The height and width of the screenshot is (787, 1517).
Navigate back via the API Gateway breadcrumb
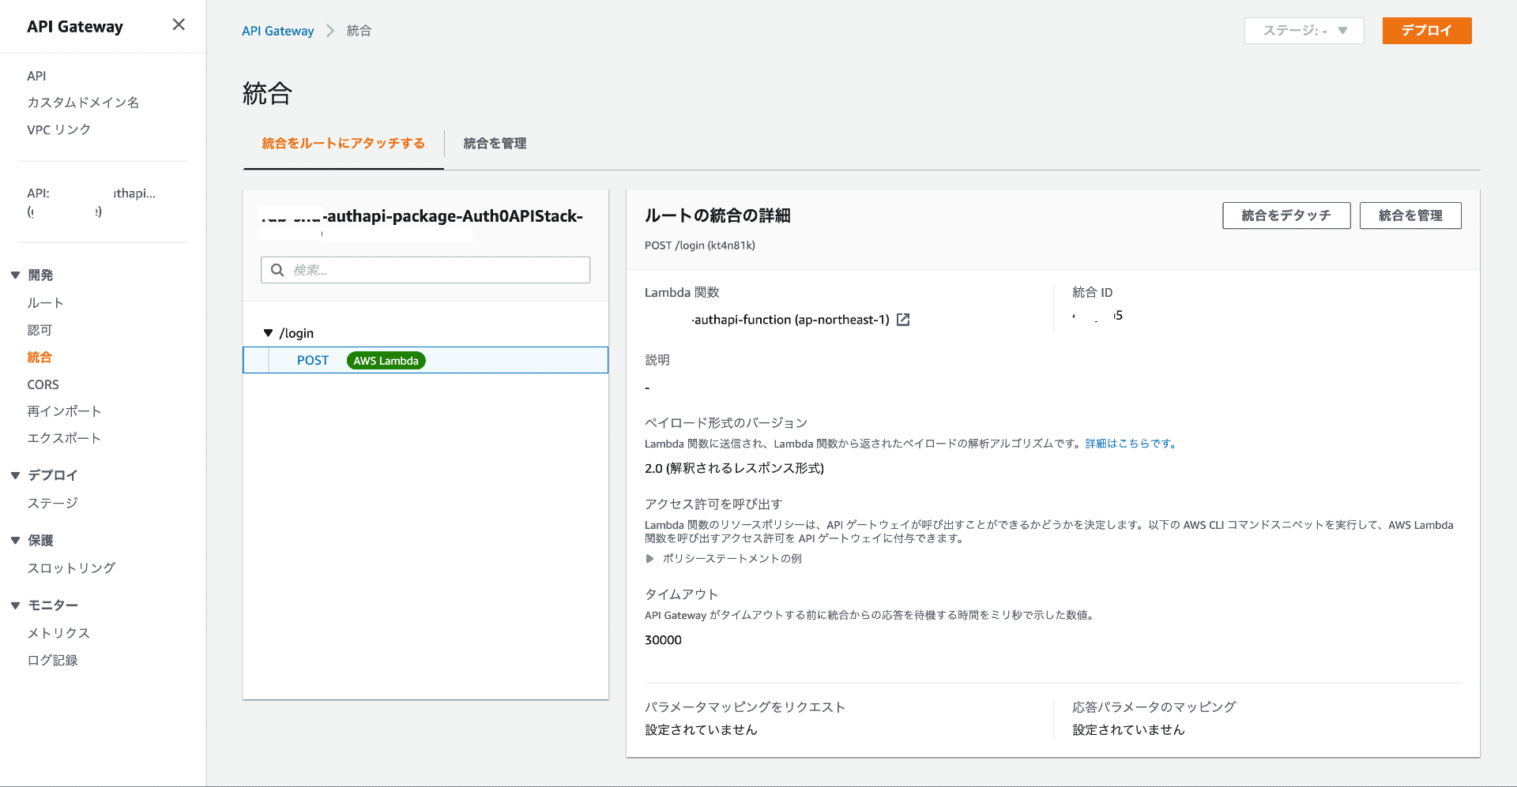coord(277,30)
